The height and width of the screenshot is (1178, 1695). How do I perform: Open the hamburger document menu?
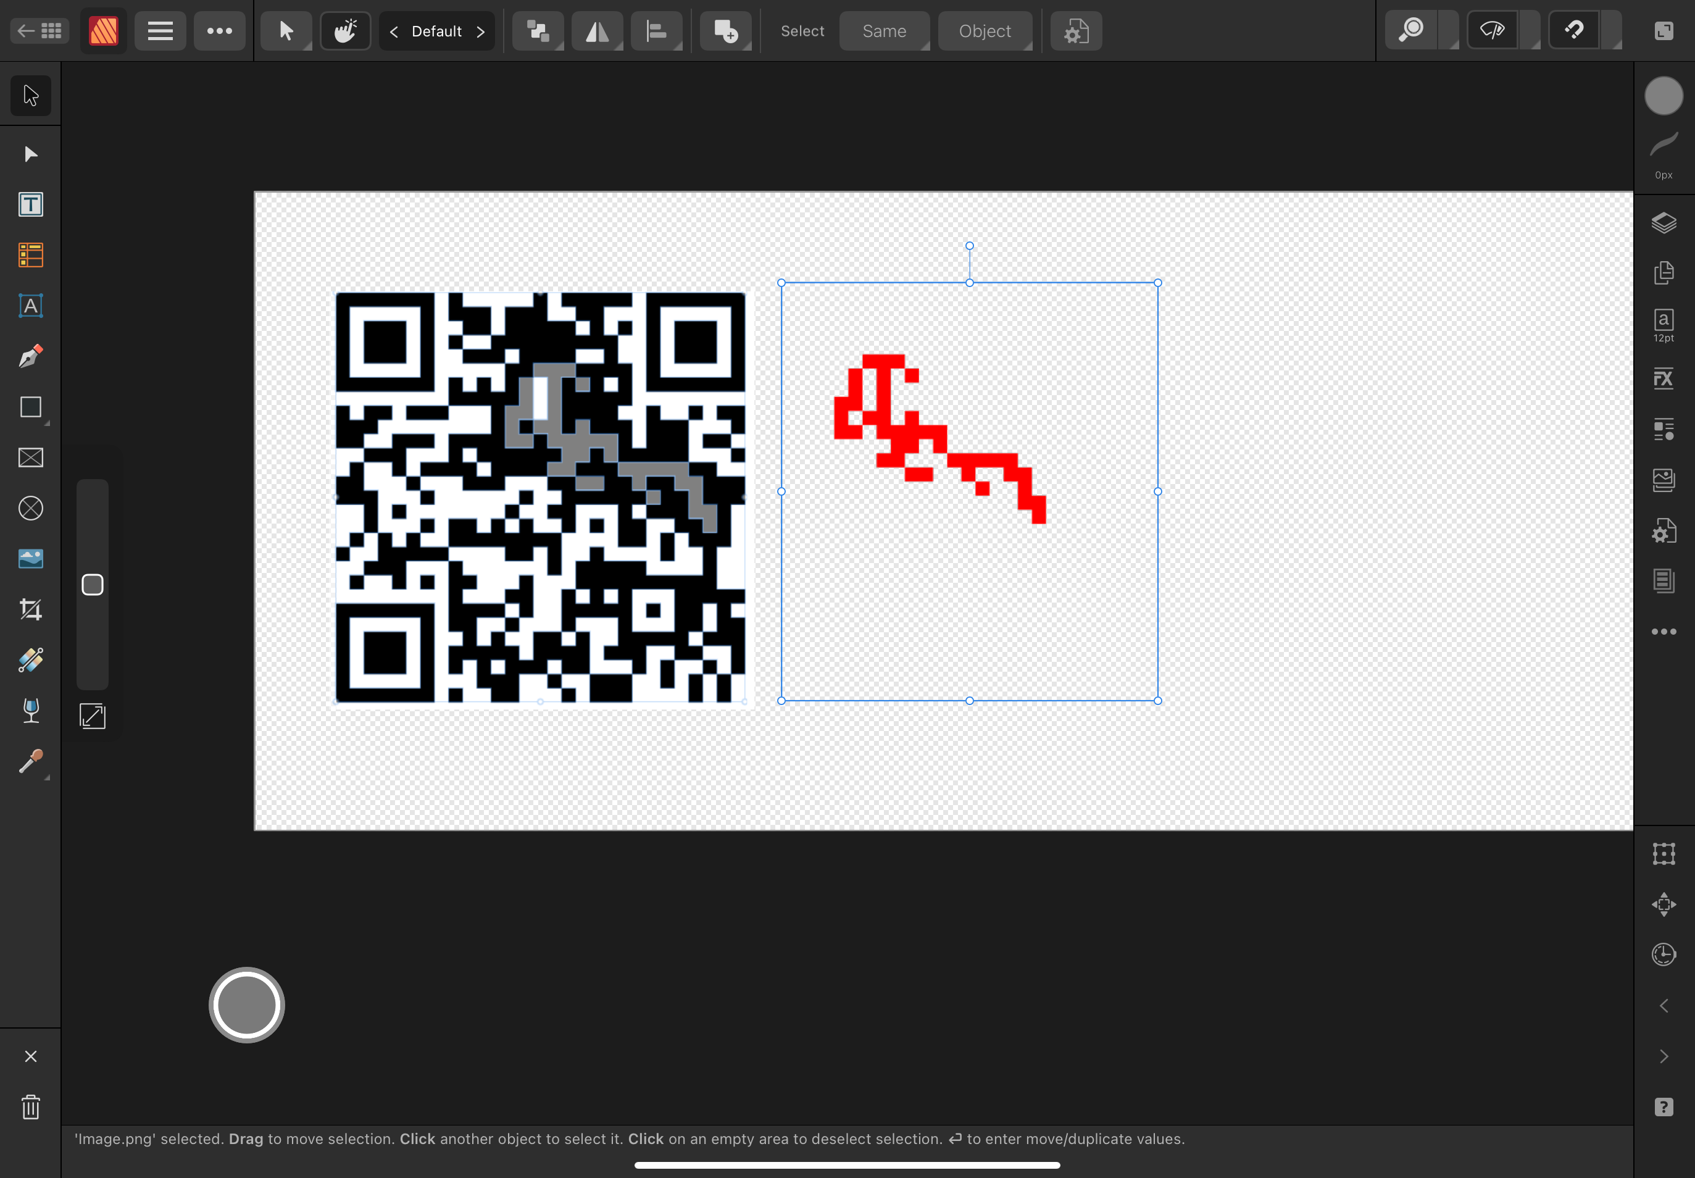(x=160, y=31)
